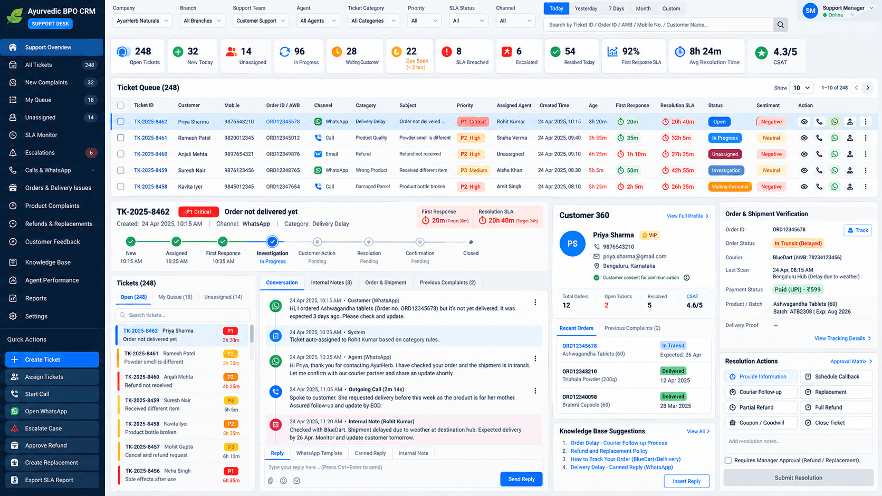Viewport: 882px width, 496px height.
Task: Assign agent icon in TK-2025-8459 row
Action: tap(850, 171)
